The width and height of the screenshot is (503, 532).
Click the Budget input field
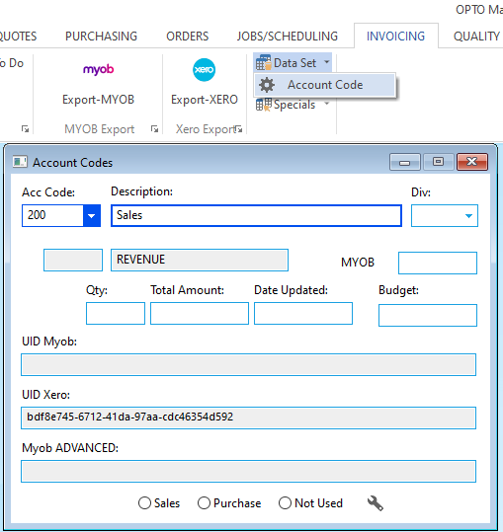pyautogui.click(x=428, y=315)
